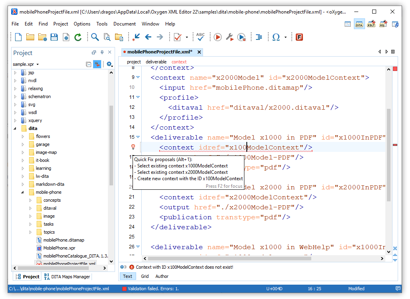The image size is (410, 299).
Task: Switch to the Grid editing mode tab
Action: tap(144, 276)
